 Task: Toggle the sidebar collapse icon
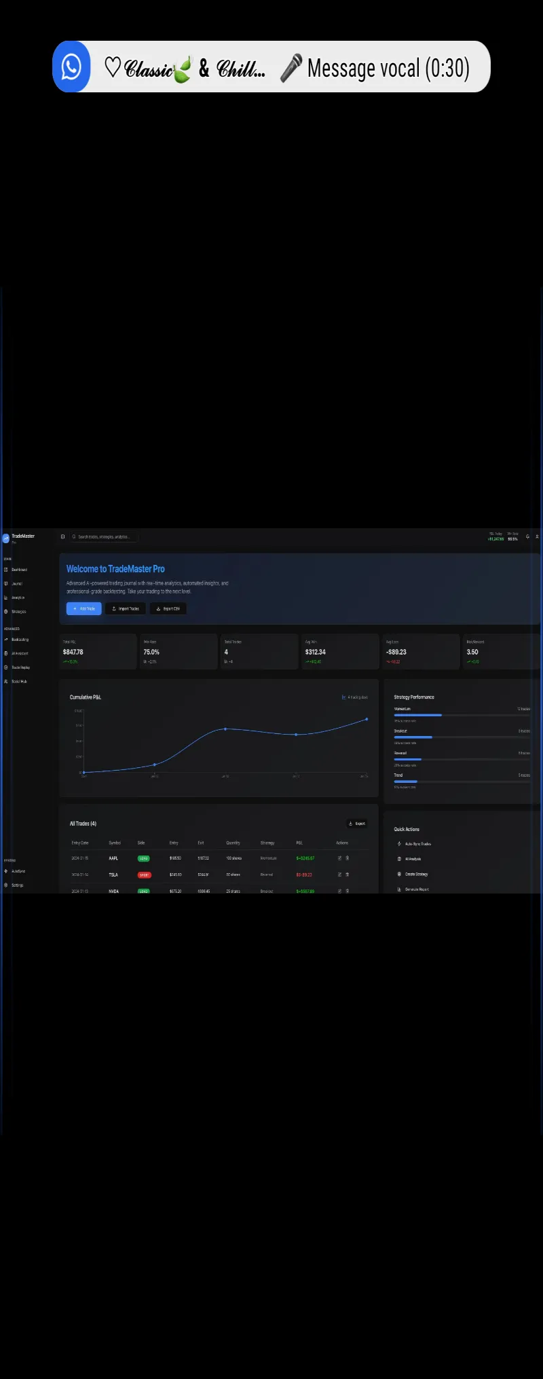pyautogui.click(x=62, y=536)
